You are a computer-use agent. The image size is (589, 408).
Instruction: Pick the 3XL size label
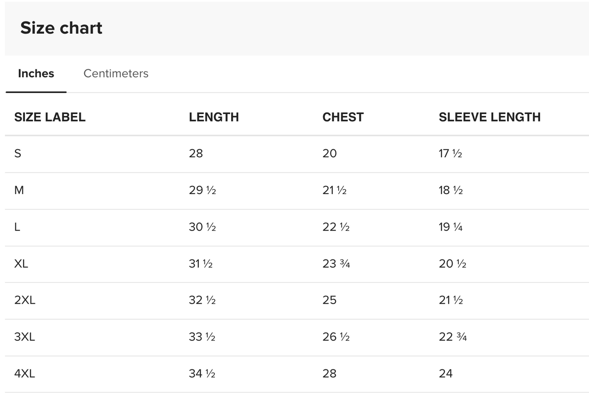point(25,337)
